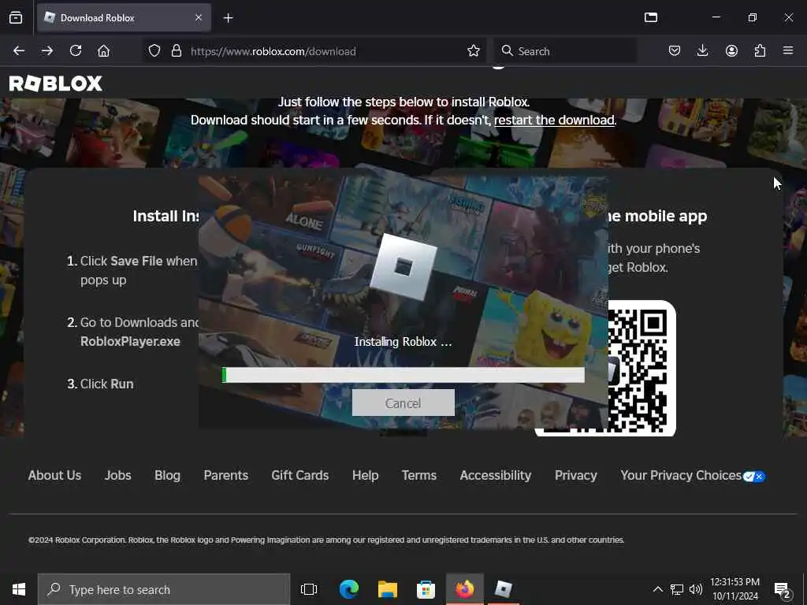The width and height of the screenshot is (807, 605).
Task: Open Your Privacy Choices link
Action: click(x=681, y=475)
